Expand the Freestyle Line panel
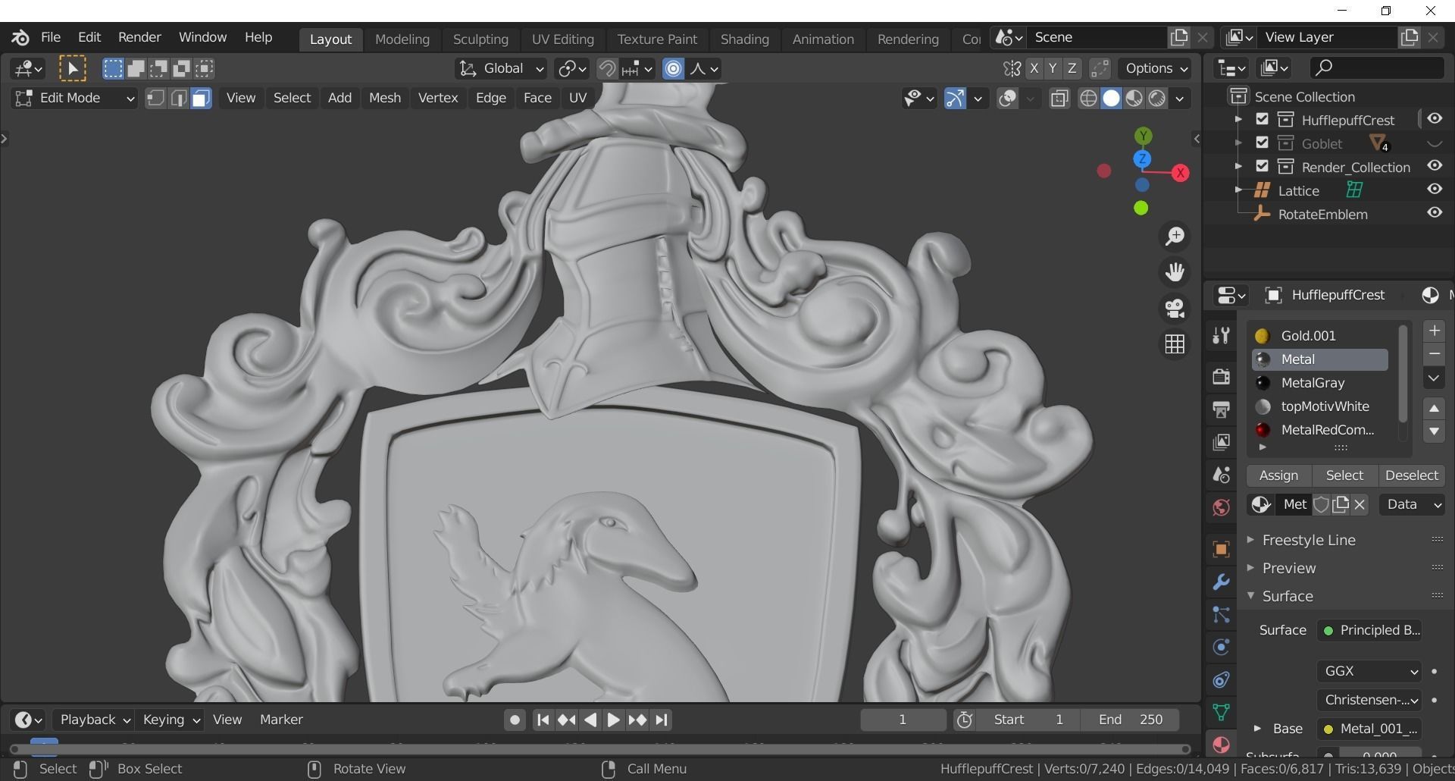The width and height of the screenshot is (1455, 781). click(1309, 541)
